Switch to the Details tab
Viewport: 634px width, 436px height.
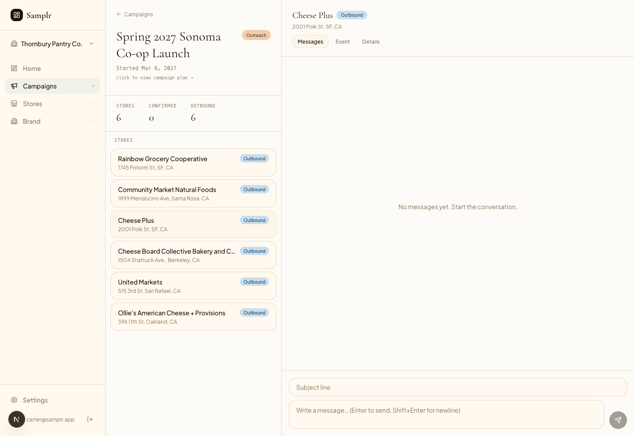pyautogui.click(x=371, y=41)
